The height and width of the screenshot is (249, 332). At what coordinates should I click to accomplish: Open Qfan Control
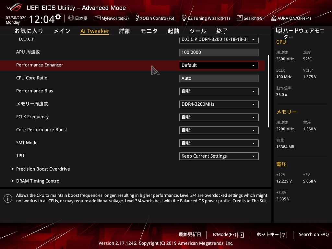click(155, 18)
